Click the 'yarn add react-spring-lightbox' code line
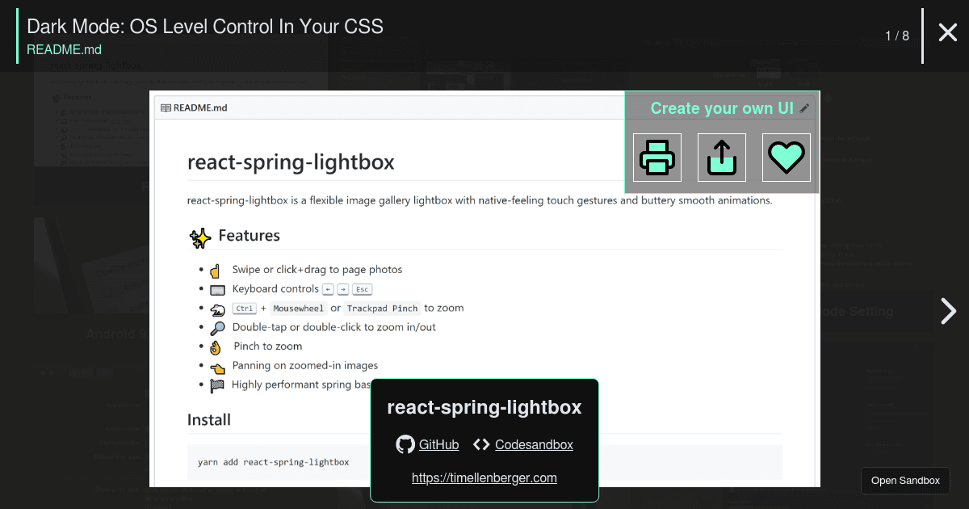This screenshot has height=509, width=969. click(x=274, y=462)
